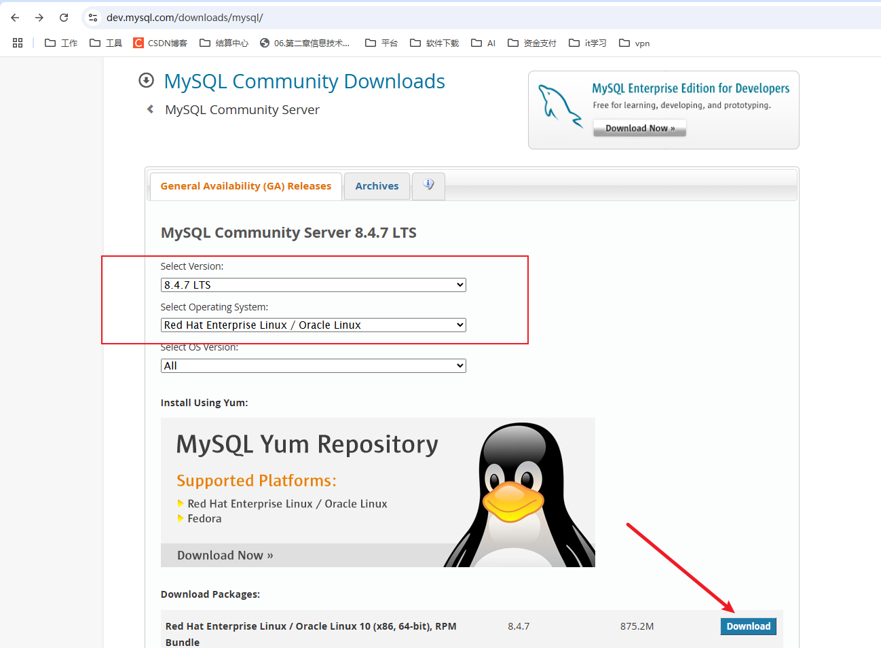Click the MySQL dolphin logo

[x=560, y=106]
